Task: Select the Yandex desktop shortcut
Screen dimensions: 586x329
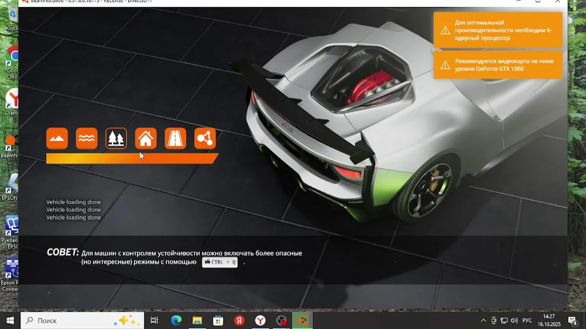Action: [12, 102]
